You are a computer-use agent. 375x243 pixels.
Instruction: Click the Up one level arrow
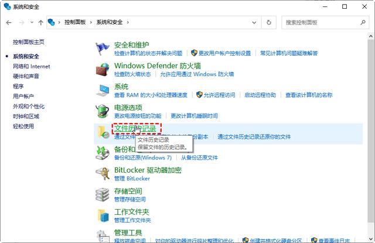click(40, 22)
